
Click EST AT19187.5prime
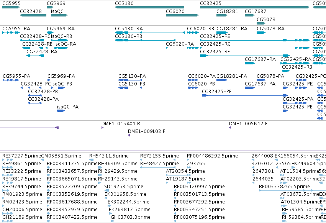pyautogui.click(x=185, y=179)
